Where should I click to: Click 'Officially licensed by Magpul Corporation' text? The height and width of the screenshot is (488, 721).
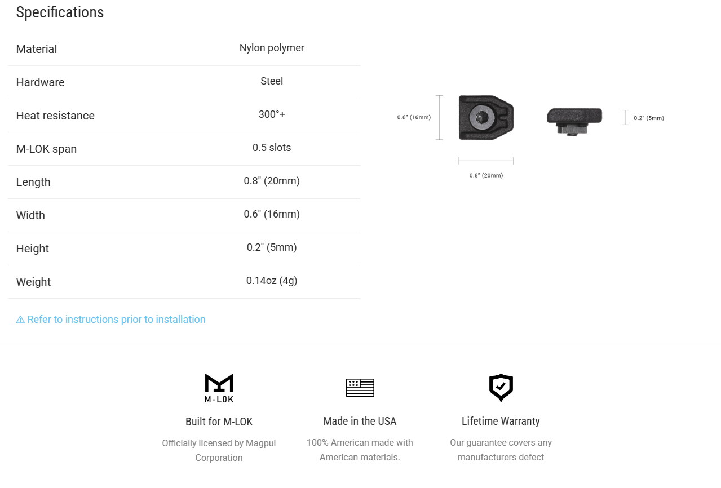pos(219,450)
